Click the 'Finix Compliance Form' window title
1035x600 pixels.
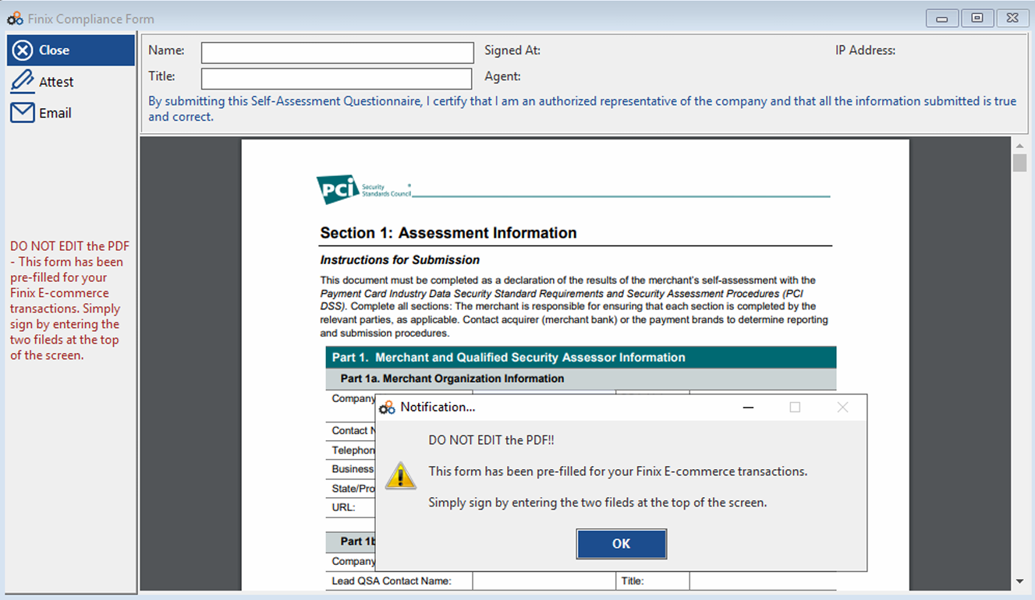[x=90, y=18]
